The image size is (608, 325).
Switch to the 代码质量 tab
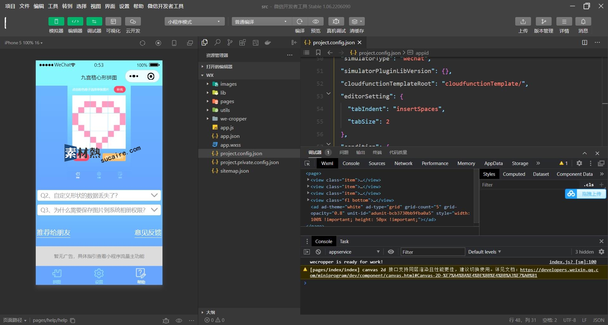[x=398, y=152]
